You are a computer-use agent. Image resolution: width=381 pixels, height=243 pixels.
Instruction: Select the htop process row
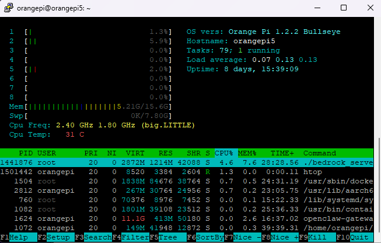point(187,172)
